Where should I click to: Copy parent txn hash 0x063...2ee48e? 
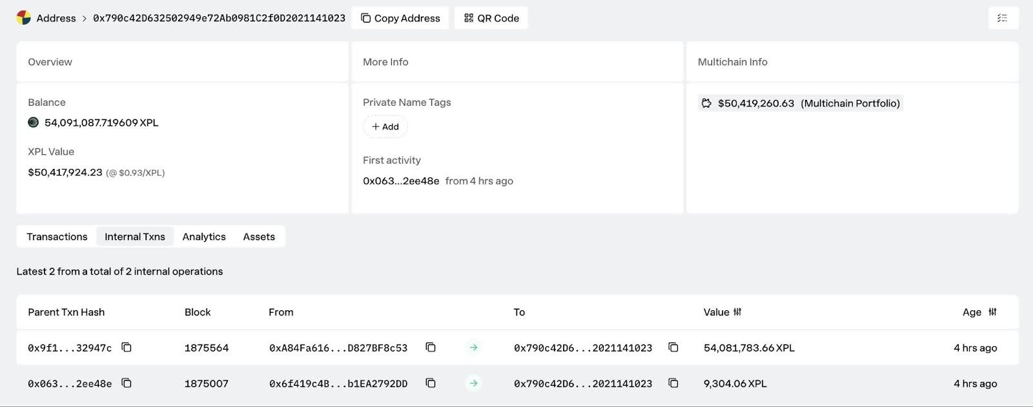pyautogui.click(x=127, y=383)
